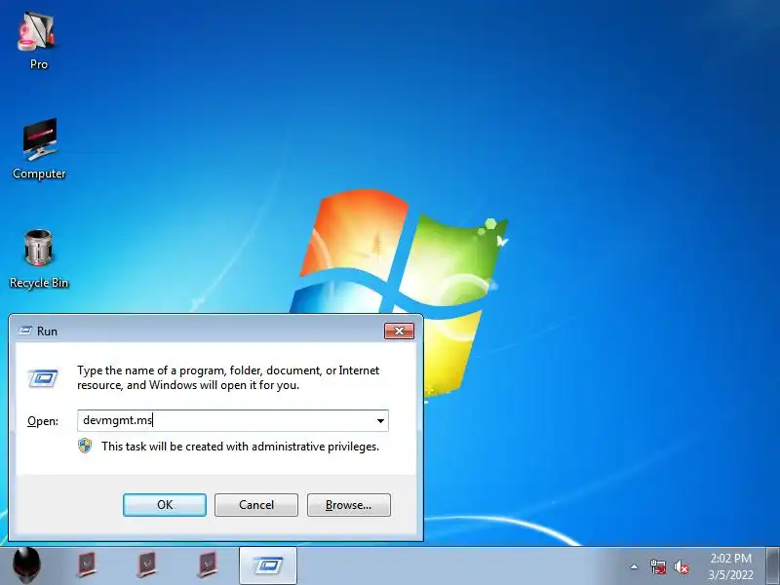Click the administrative privileges notice text
Image resolution: width=780 pixels, height=585 pixels.
pos(240,447)
